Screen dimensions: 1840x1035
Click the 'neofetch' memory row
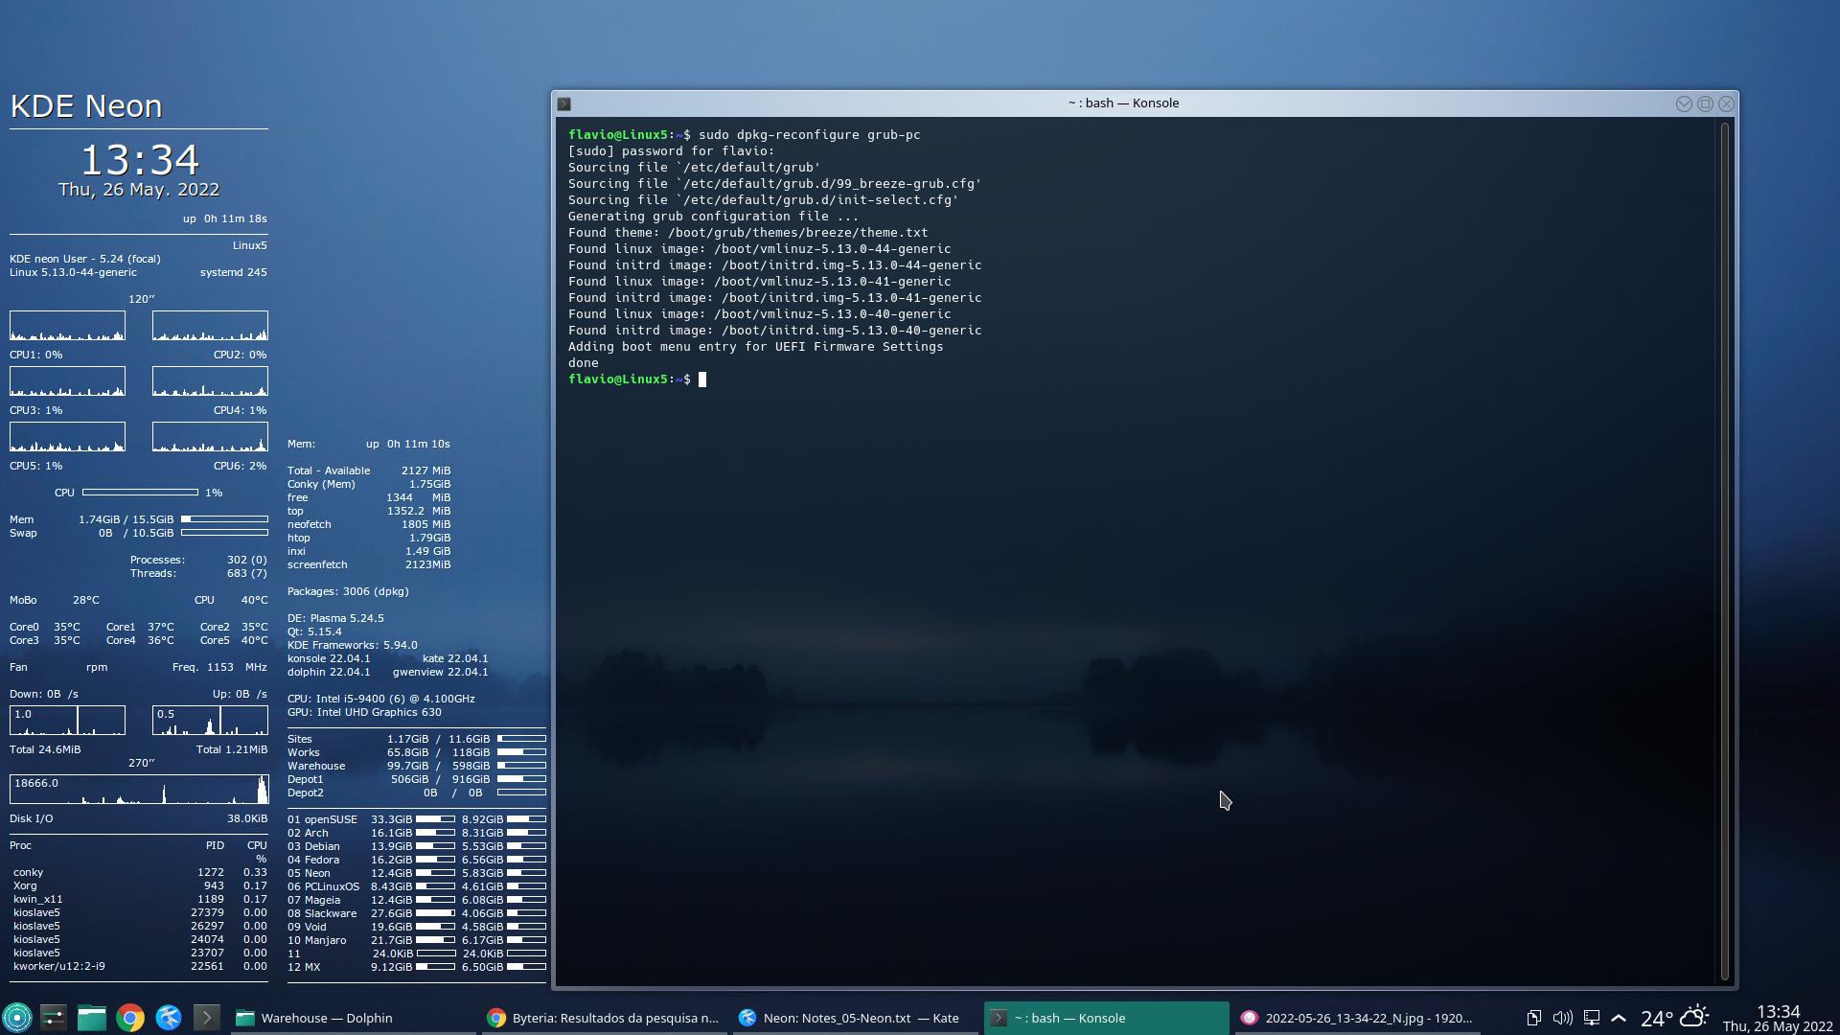pos(369,525)
